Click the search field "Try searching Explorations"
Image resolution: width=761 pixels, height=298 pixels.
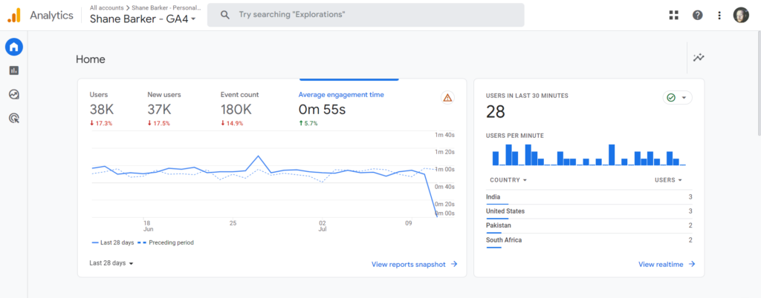366,15
